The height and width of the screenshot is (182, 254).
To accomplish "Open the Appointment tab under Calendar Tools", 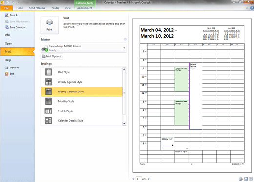I will (x=85, y=8).
